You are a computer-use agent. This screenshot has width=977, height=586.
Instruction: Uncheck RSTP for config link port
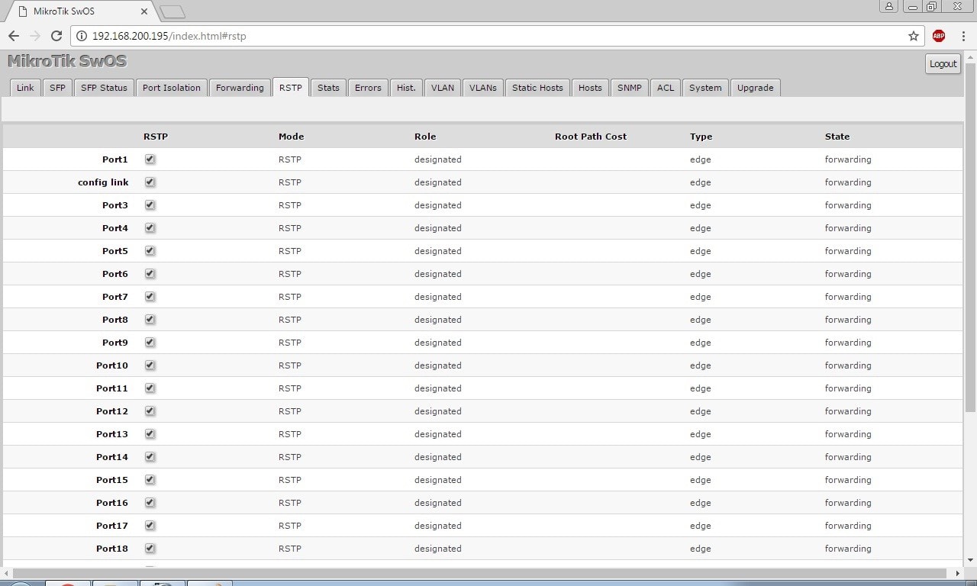coord(150,182)
